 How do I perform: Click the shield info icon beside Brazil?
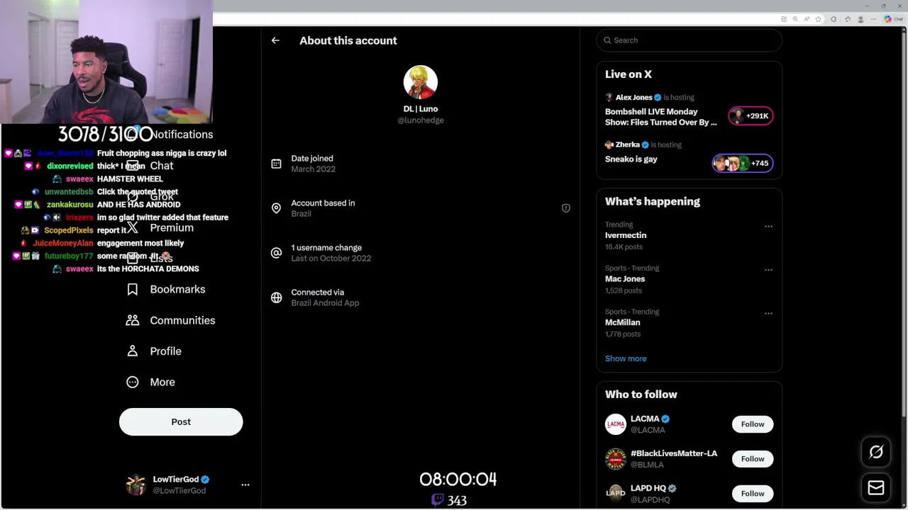click(x=566, y=208)
